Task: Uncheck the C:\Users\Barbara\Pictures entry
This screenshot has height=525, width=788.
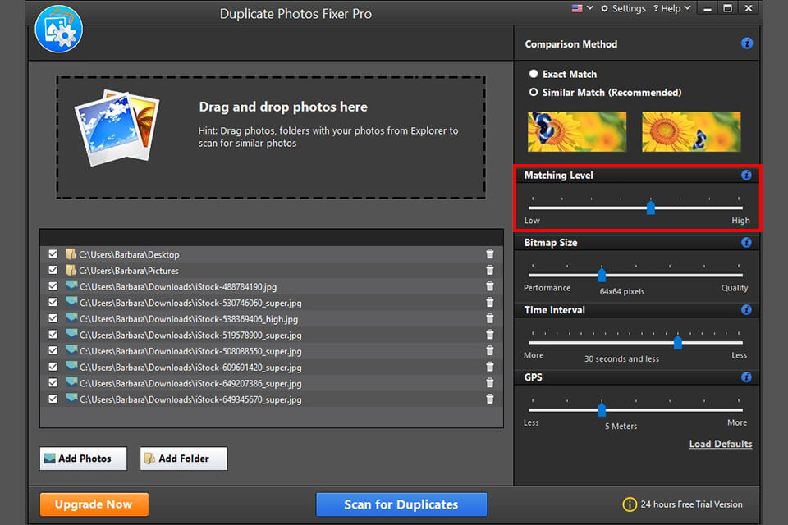Action: click(x=53, y=271)
